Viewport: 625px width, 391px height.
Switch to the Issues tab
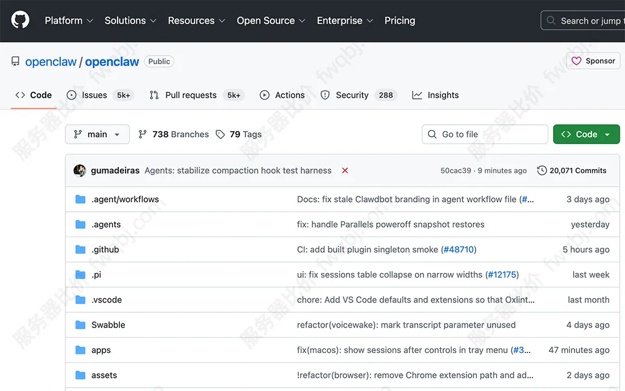(94, 95)
